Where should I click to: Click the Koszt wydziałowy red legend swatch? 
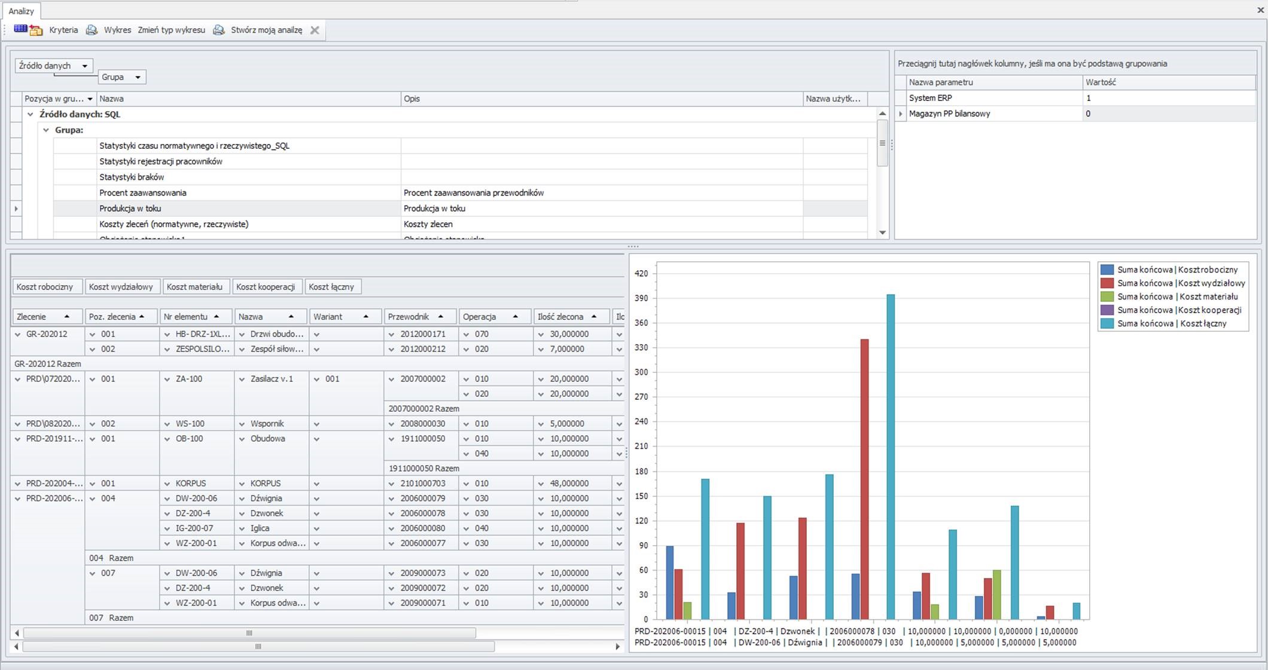(x=1107, y=283)
